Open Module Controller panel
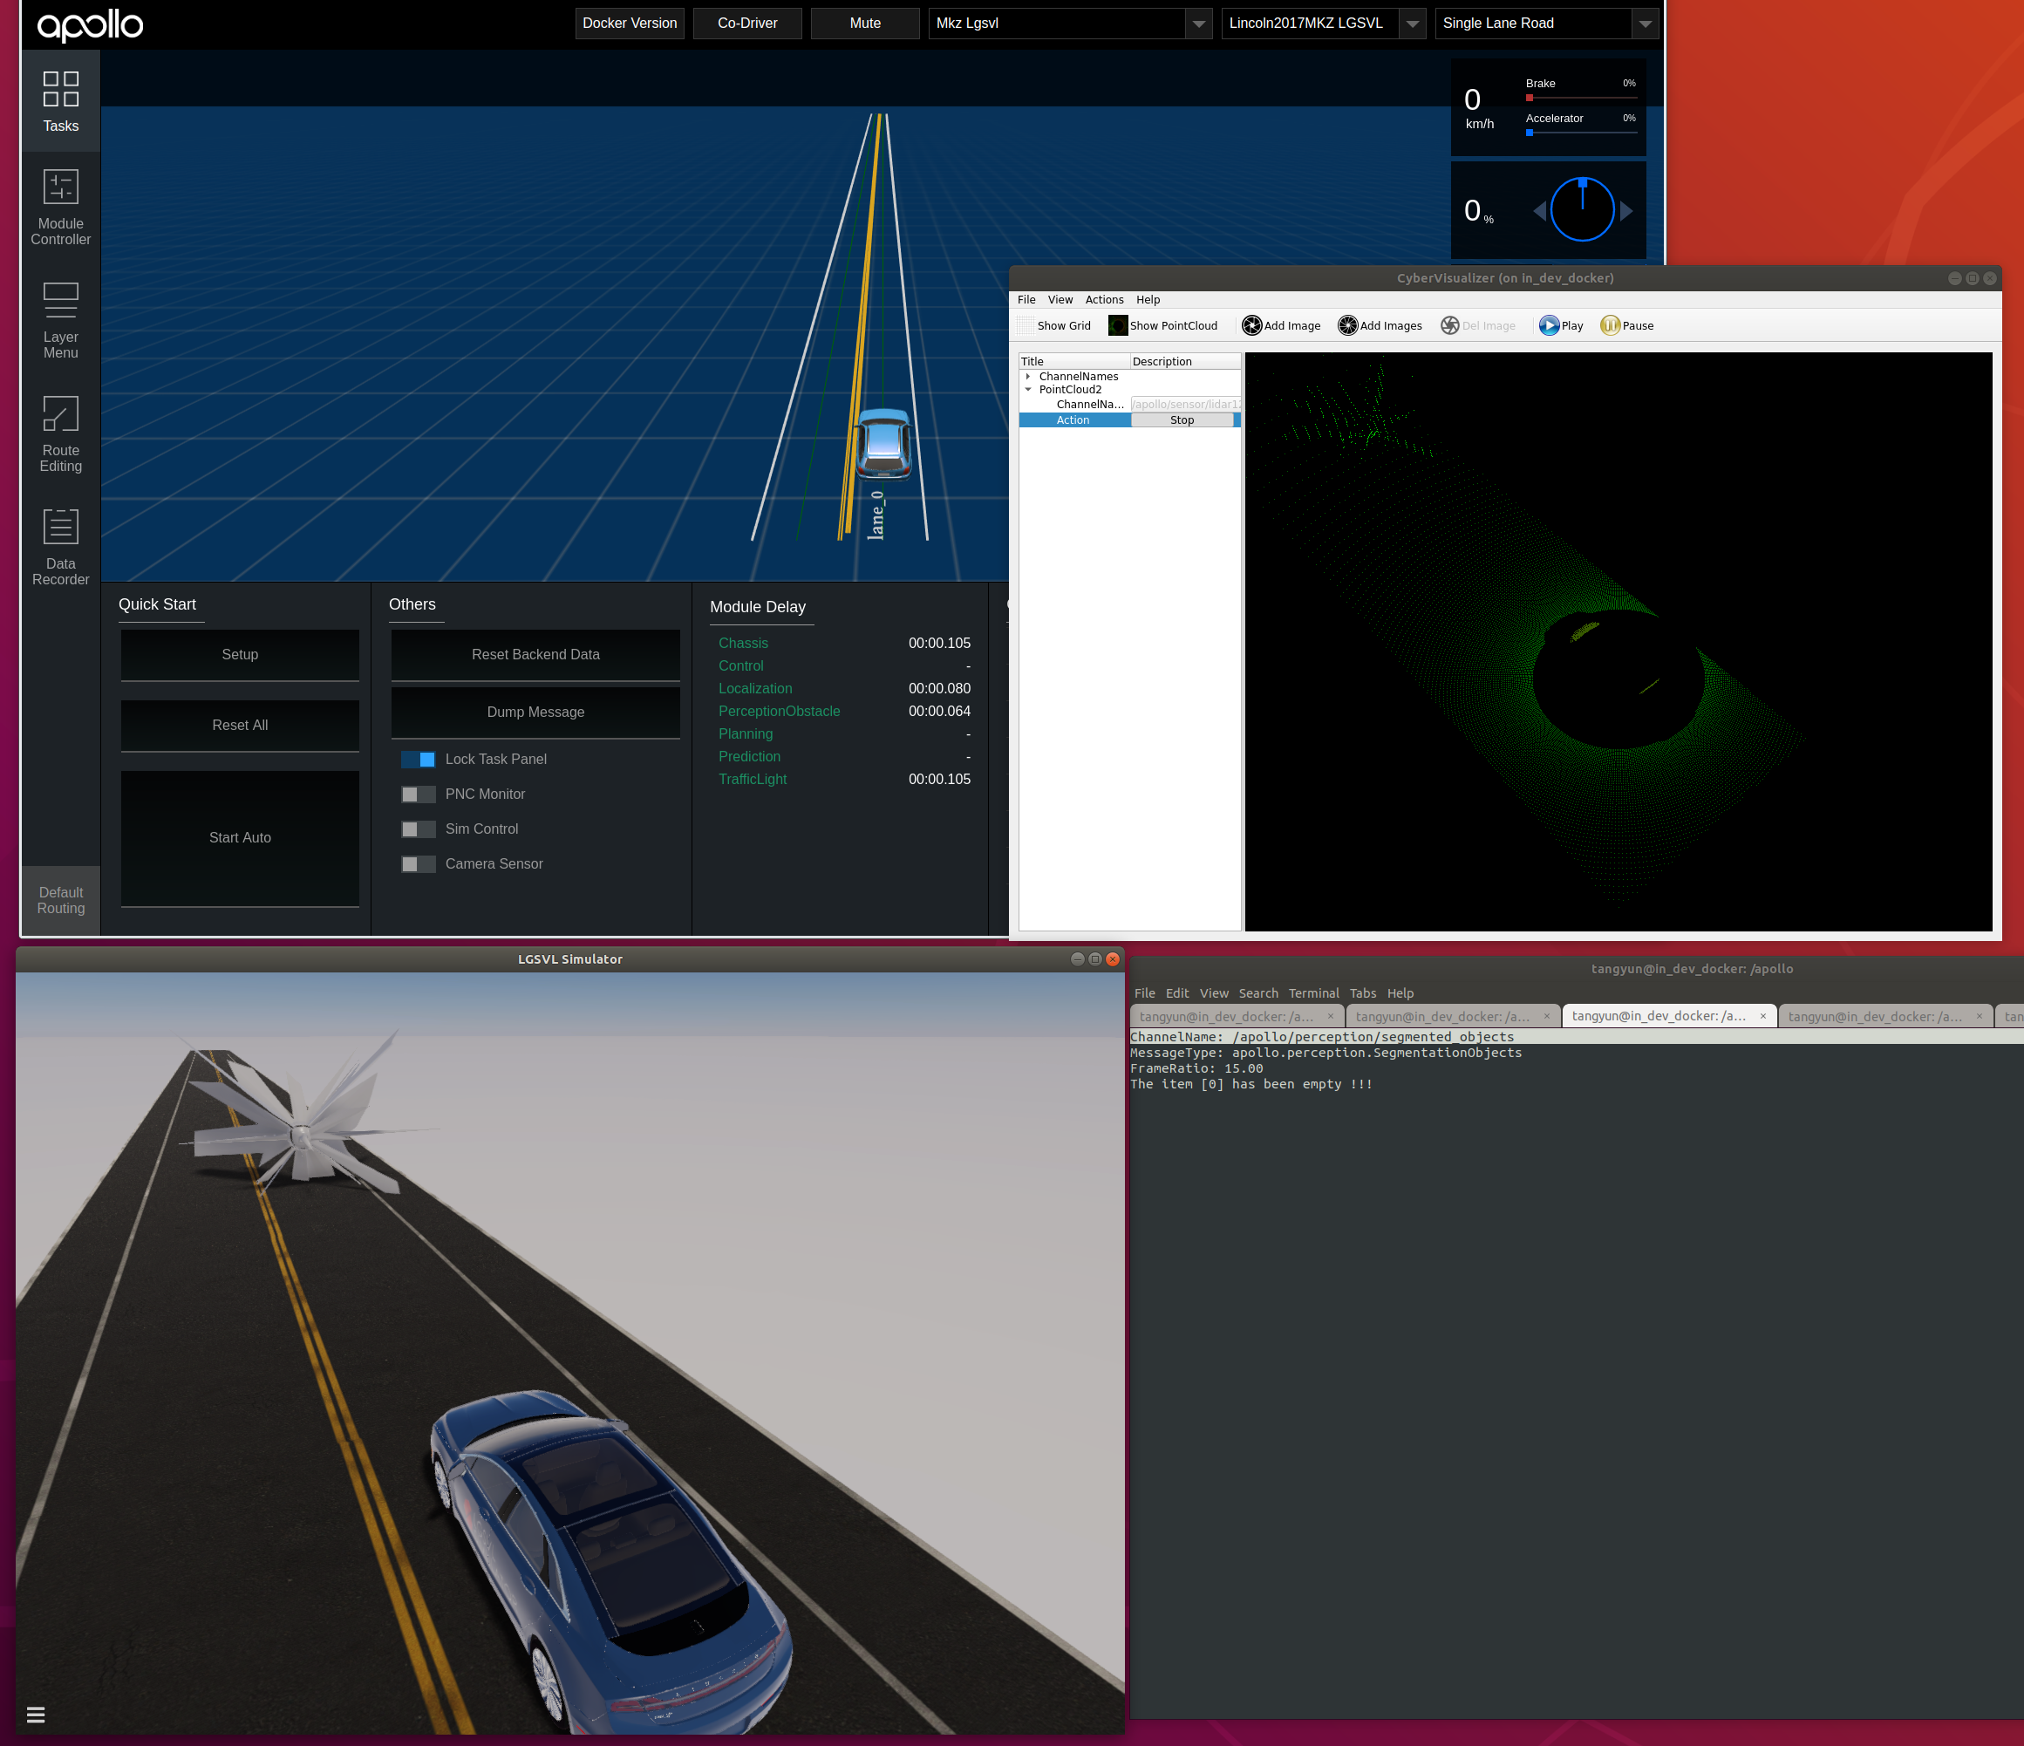This screenshot has height=1746, width=2024. pyautogui.click(x=60, y=208)
